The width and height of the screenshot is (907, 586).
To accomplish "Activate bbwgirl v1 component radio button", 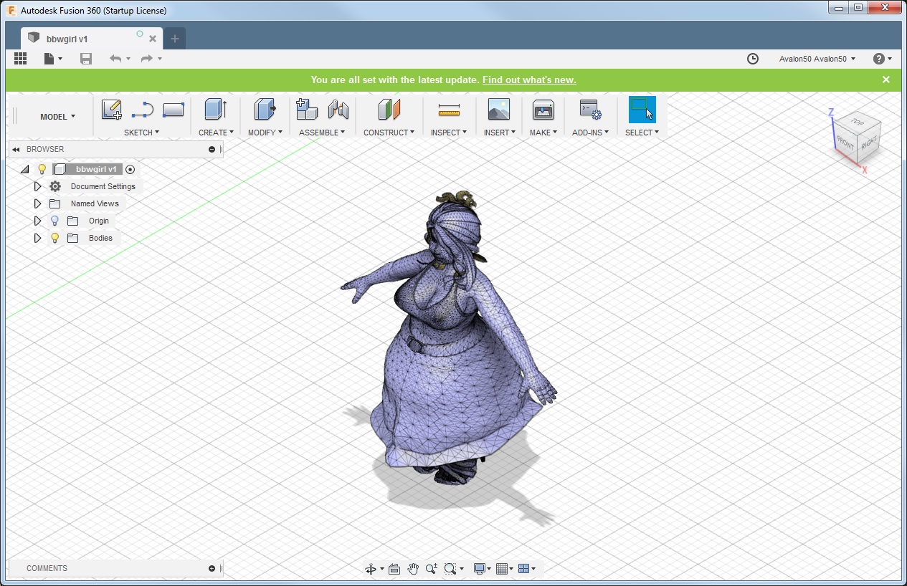I will coord(130,169).
